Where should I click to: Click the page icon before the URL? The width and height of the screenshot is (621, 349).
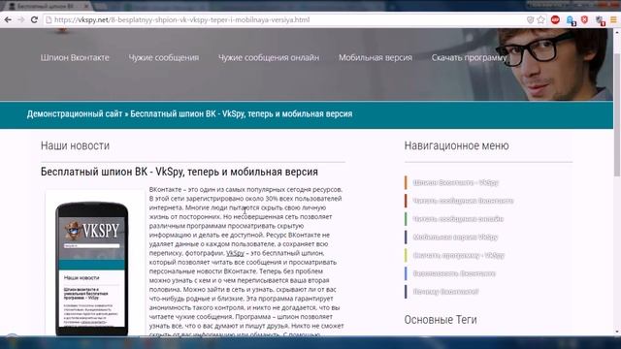(x=49, y=19)
